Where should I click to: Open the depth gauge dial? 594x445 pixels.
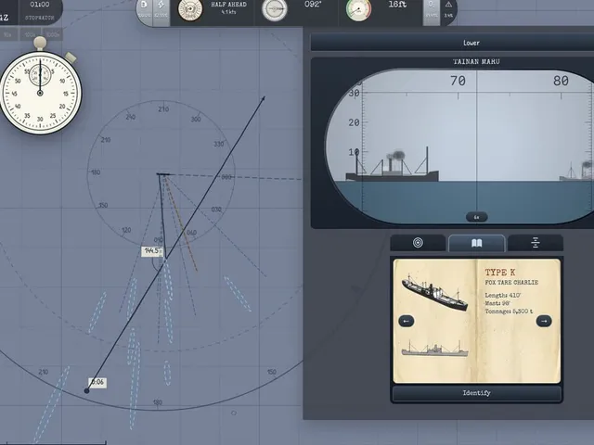pos(358,10)
